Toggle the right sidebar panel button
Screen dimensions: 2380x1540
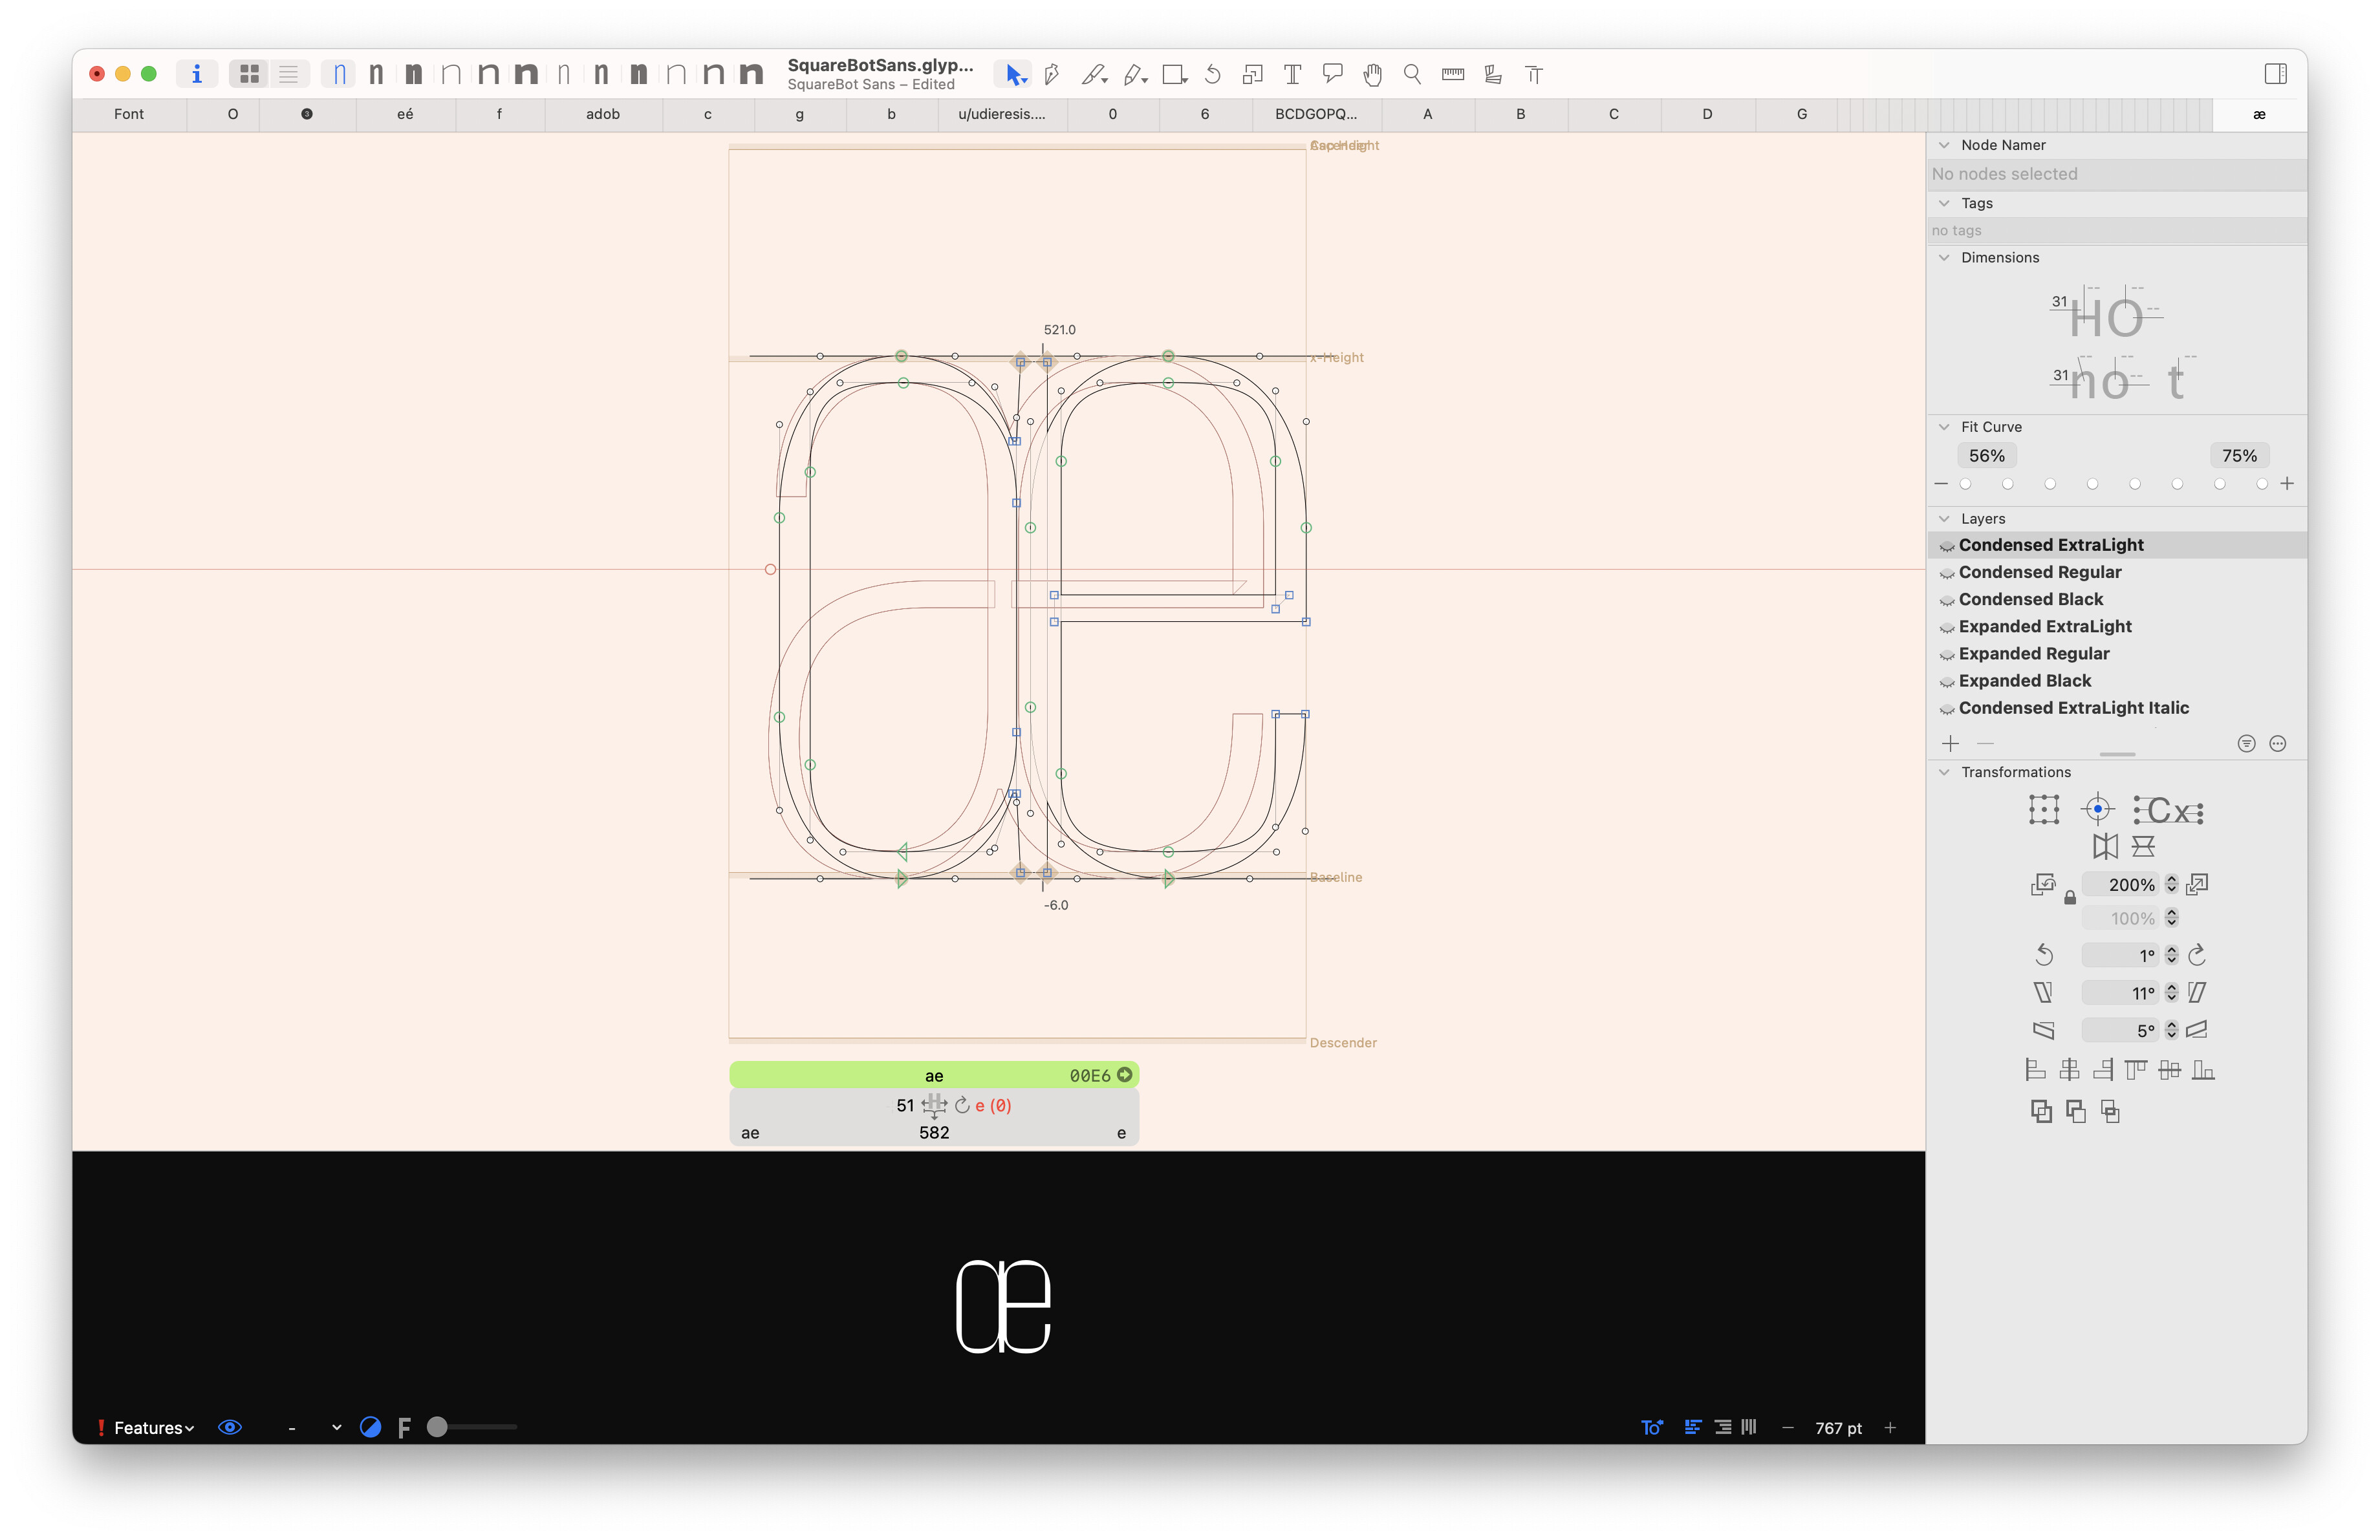click(x=2275, y=74)
